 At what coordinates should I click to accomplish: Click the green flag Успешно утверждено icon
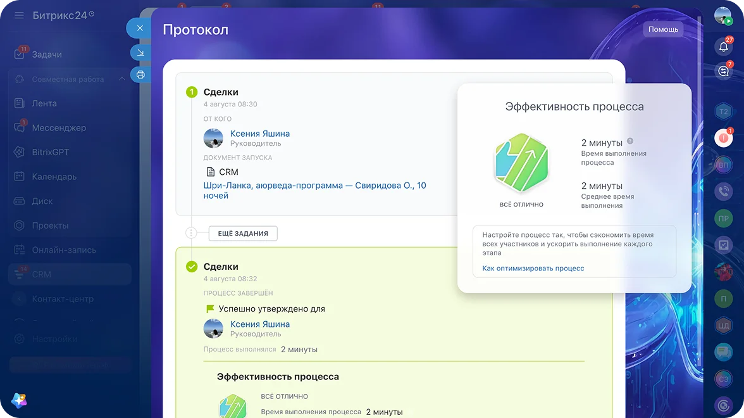[x=210, y=309]
